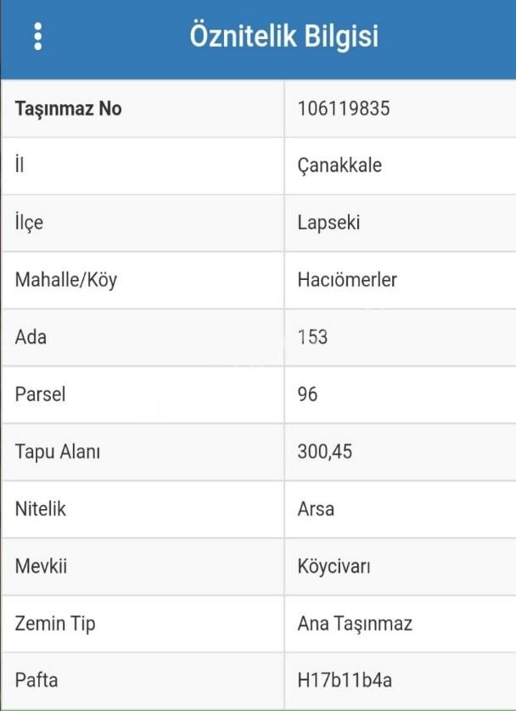Select the Pafta value H17b11b4a

click(x=345, y=680)
